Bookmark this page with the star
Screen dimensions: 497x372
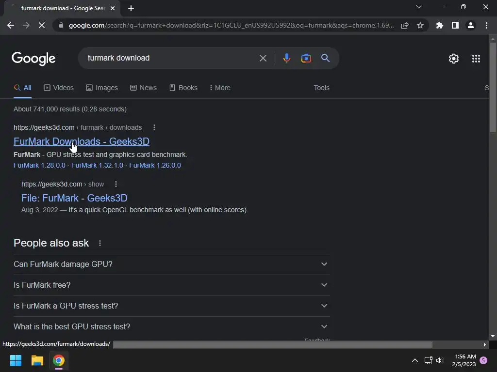point(420,25)
